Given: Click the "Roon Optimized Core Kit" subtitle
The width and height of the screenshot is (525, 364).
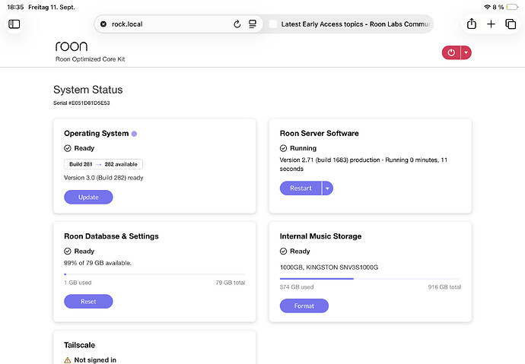Looking at the screenshot, I should tap(90, 59).
